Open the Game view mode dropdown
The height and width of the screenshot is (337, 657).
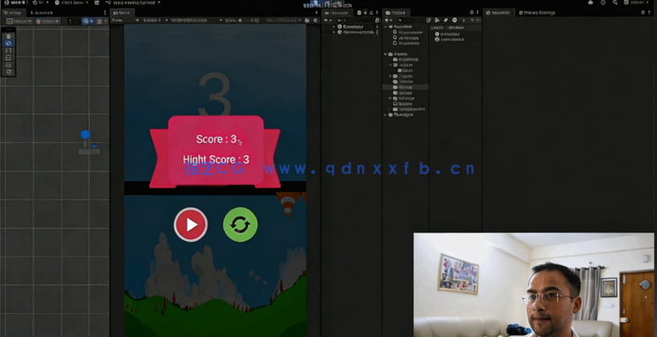(125, 20)
